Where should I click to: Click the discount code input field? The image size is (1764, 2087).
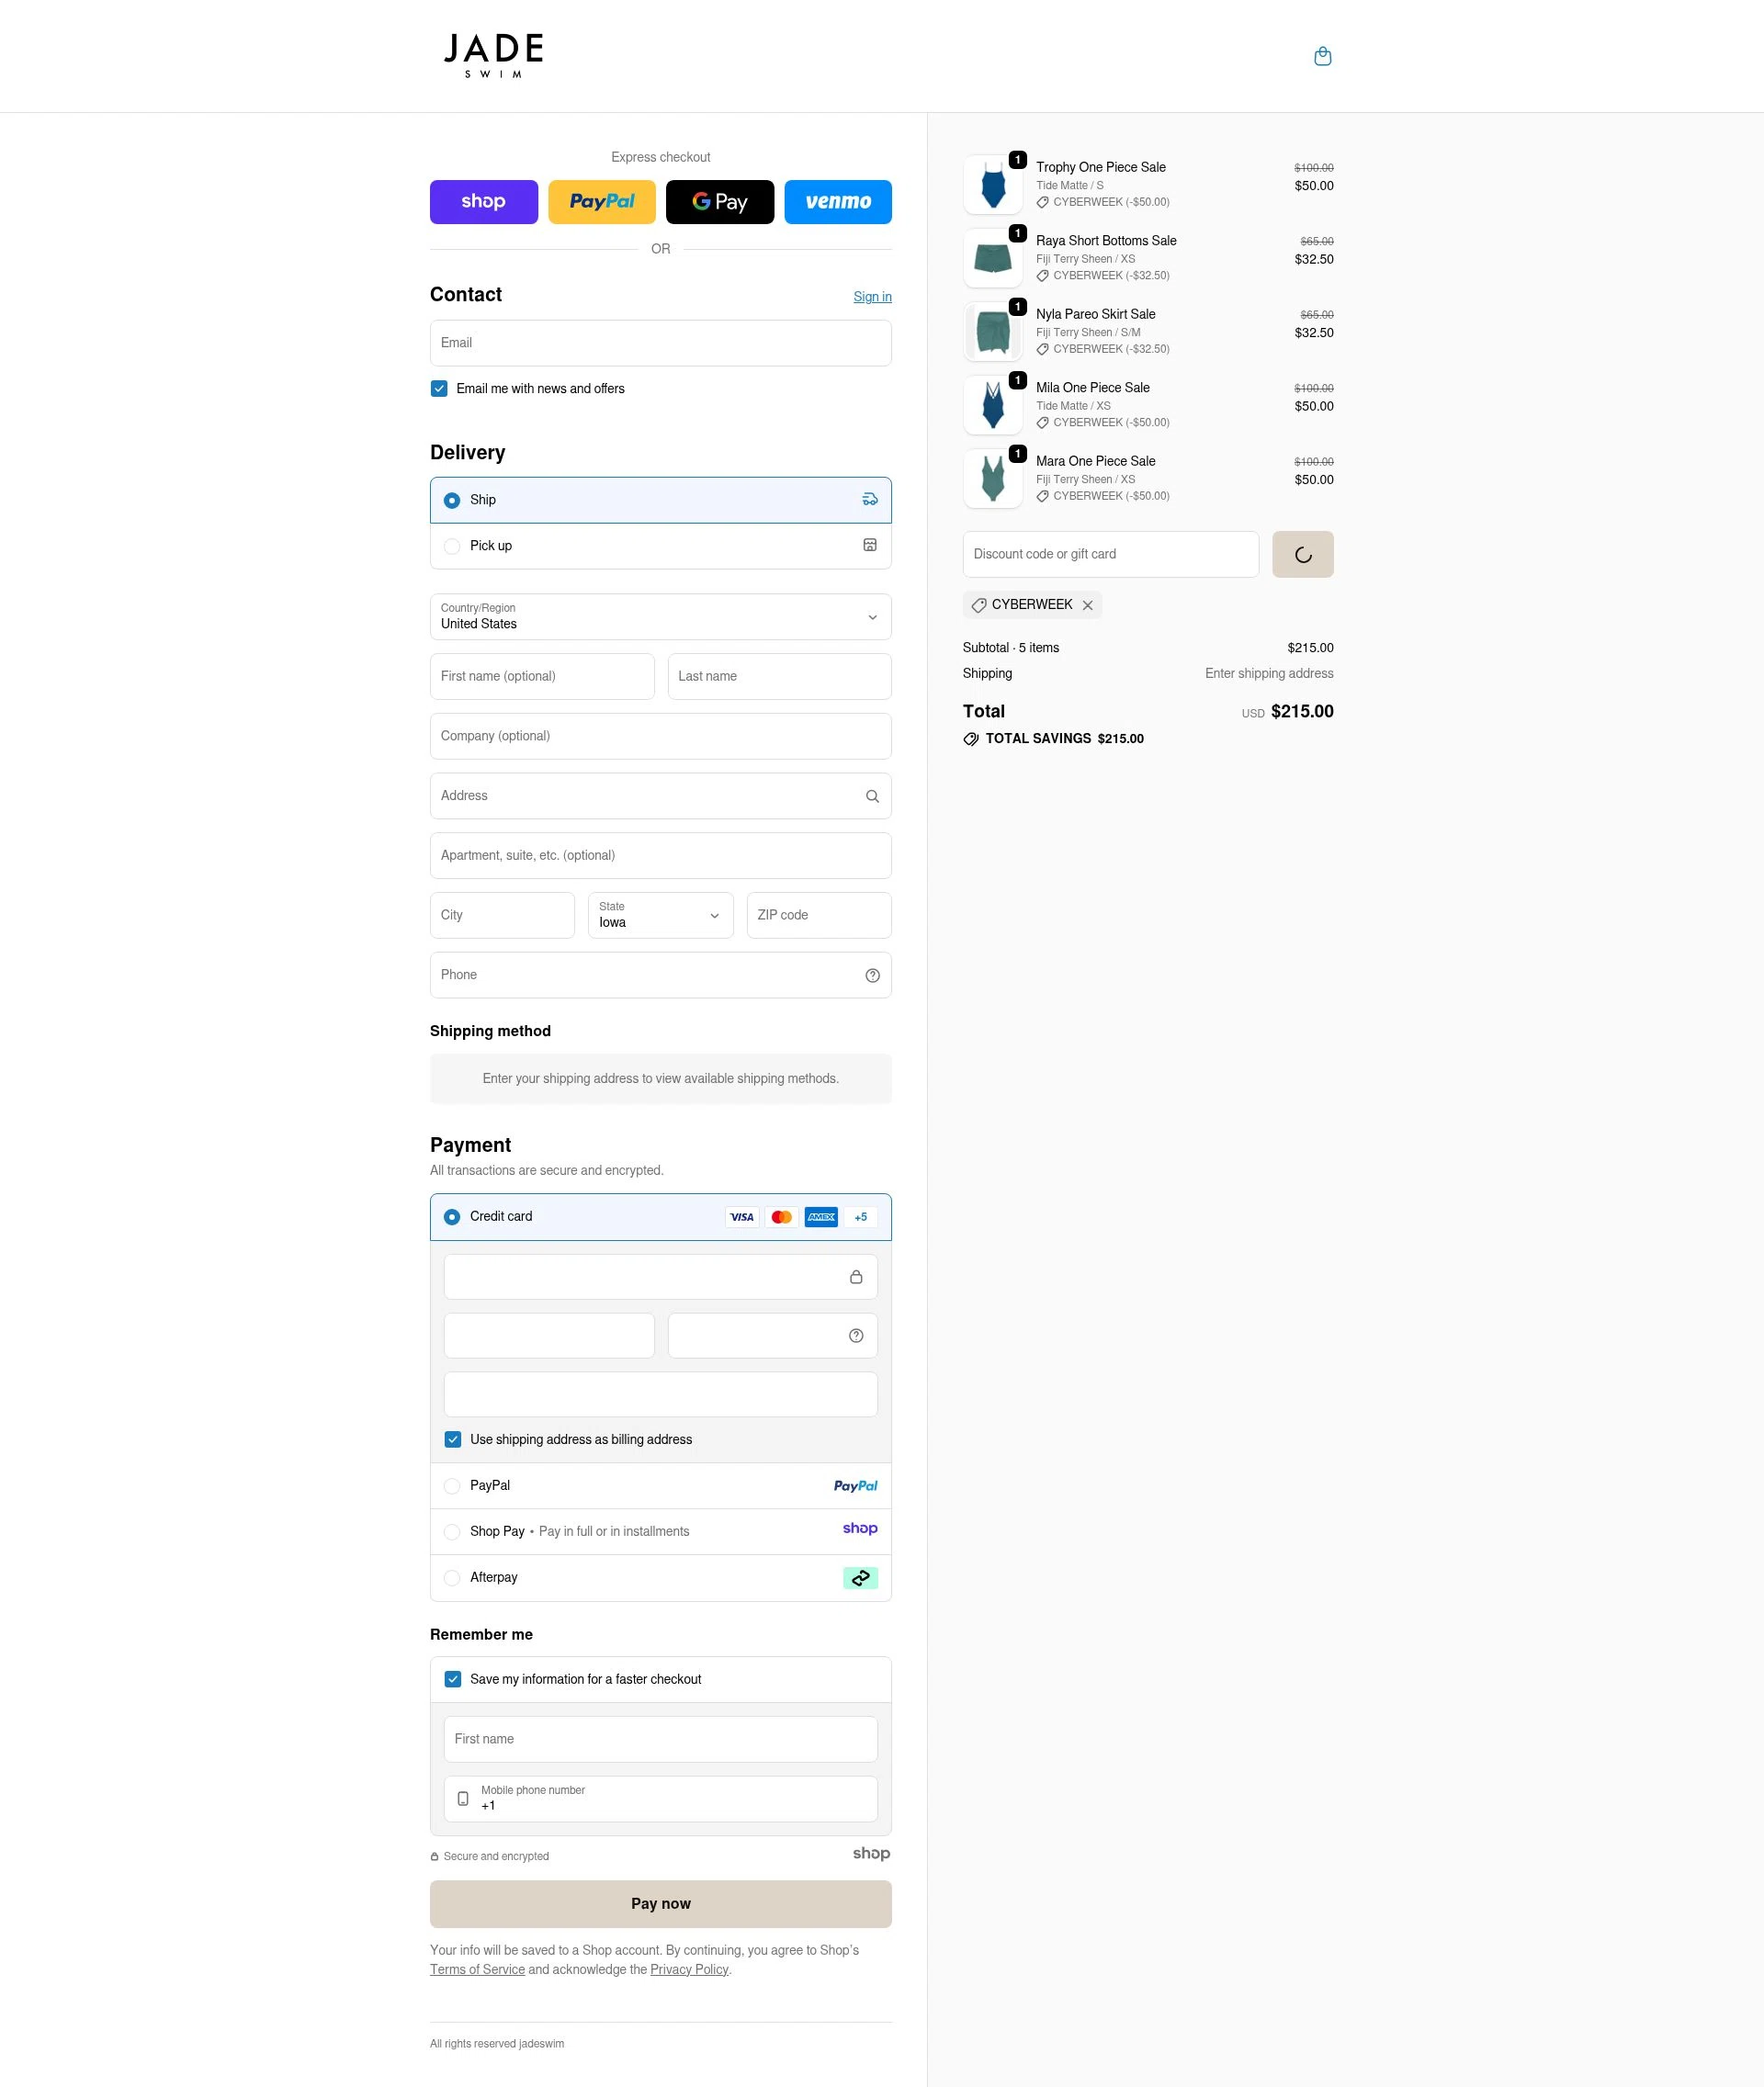[1110, 554]
